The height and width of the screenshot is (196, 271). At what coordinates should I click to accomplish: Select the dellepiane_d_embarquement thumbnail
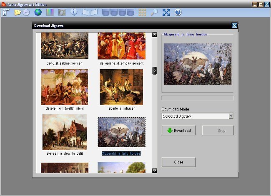click(121, 46)
